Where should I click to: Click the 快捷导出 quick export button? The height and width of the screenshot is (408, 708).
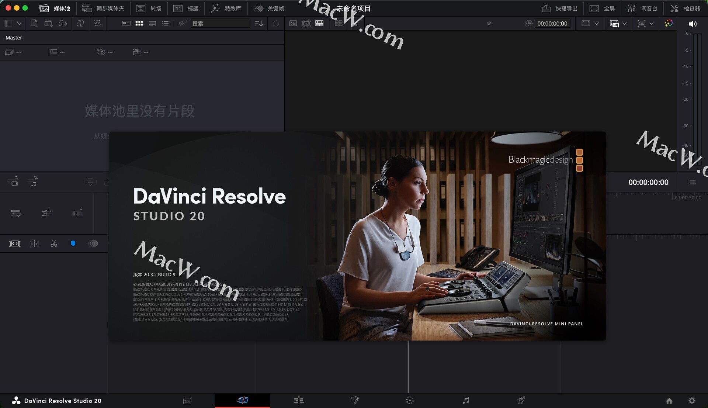559,8
